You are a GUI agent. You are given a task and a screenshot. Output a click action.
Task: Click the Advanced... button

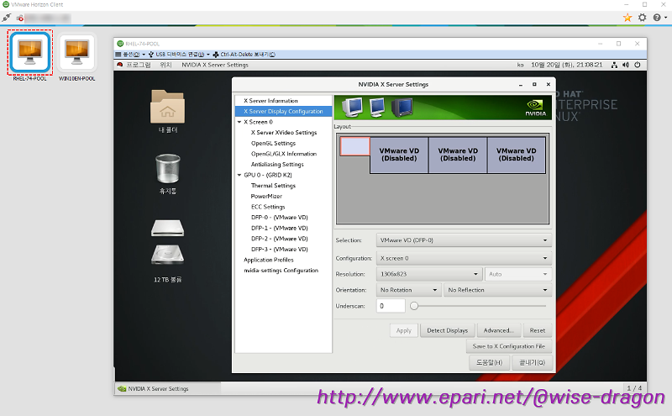tap(498, 330)
